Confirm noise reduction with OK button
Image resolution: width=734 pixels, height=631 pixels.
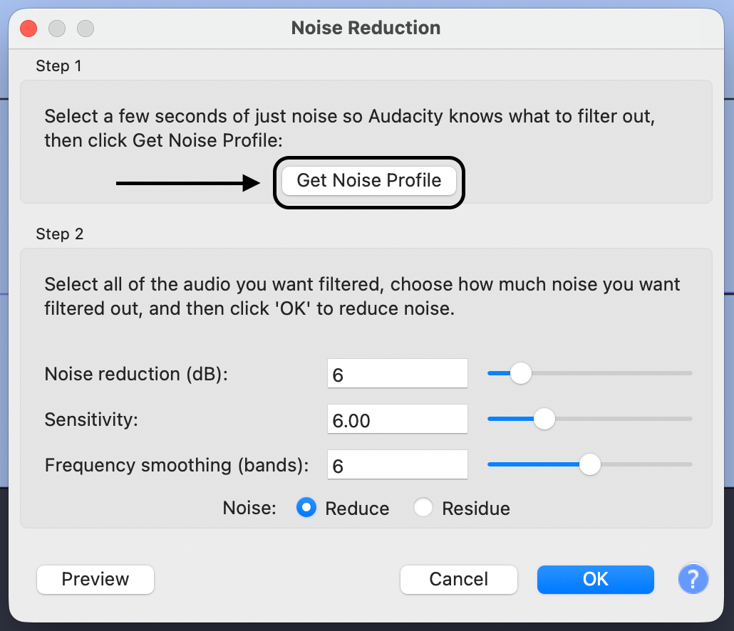click(595, 579)
